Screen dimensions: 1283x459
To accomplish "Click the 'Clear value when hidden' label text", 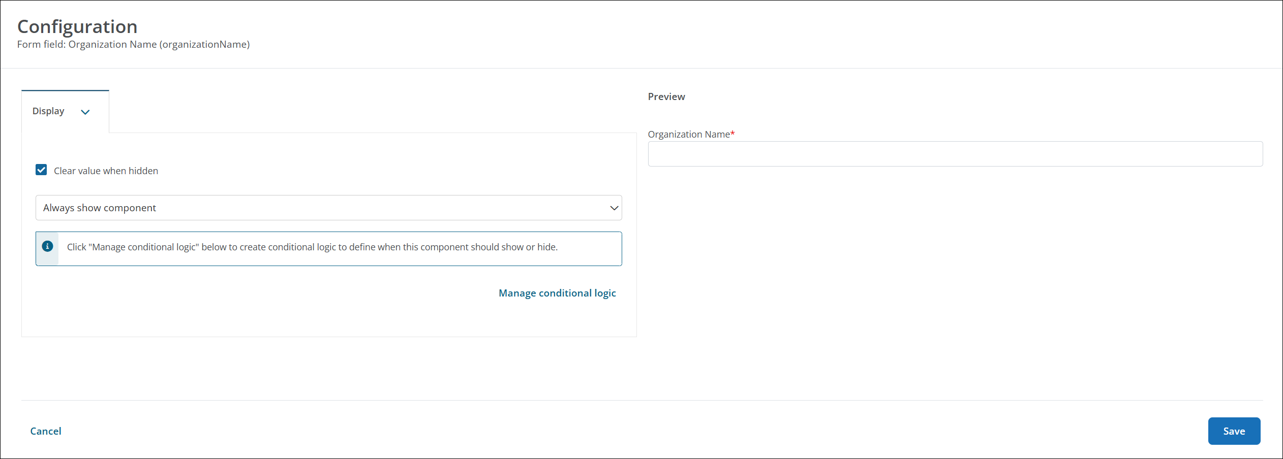I will click(106, 171).
